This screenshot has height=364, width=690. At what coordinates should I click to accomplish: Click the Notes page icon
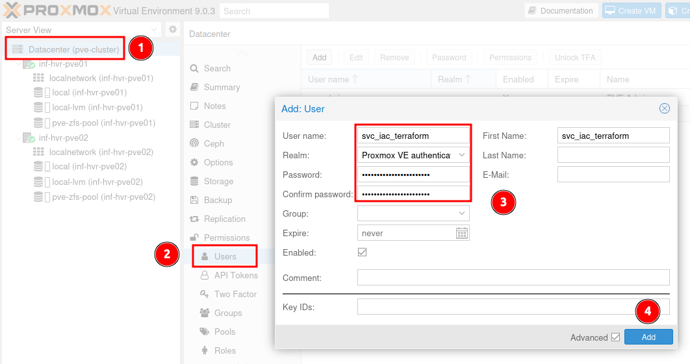194,106
